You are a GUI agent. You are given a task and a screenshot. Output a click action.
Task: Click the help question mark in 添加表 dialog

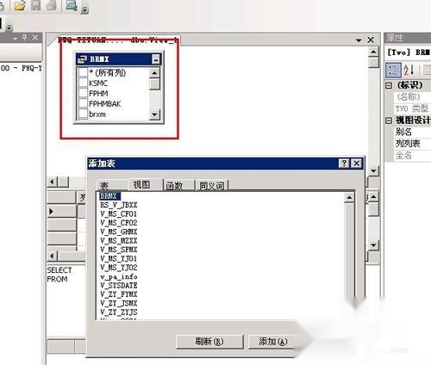click(x=344, y=164)
